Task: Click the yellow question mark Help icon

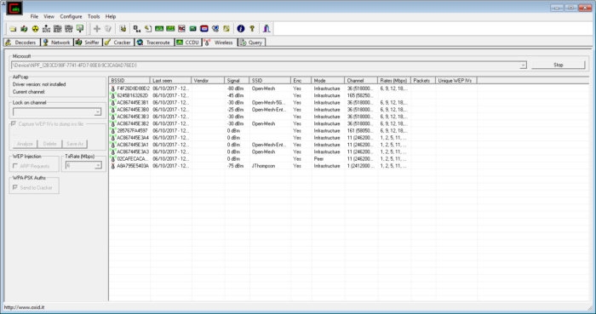Action: 252,28
